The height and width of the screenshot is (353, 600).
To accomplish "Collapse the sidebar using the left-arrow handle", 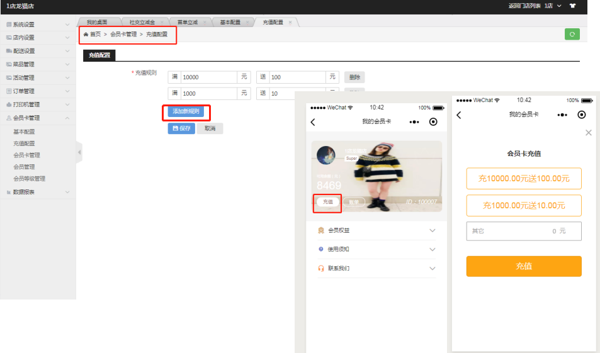I will tap(79, 152).
